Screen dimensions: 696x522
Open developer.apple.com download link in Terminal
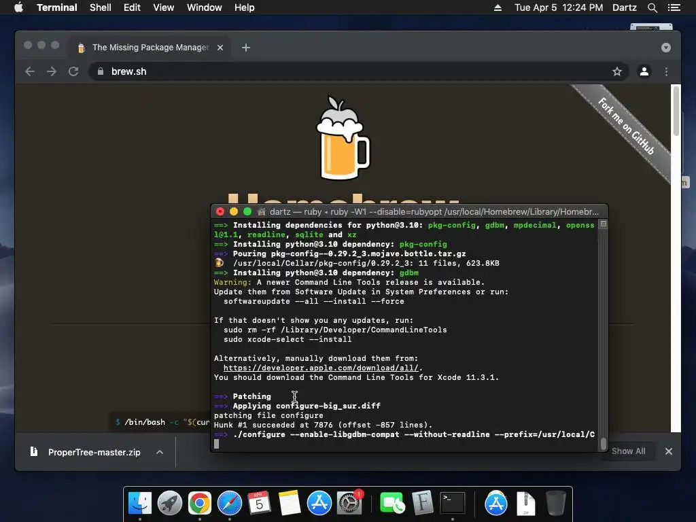point(321,368)
